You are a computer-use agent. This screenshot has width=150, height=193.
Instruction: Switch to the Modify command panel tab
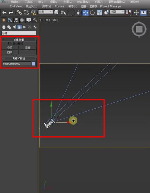pos(10,20)
